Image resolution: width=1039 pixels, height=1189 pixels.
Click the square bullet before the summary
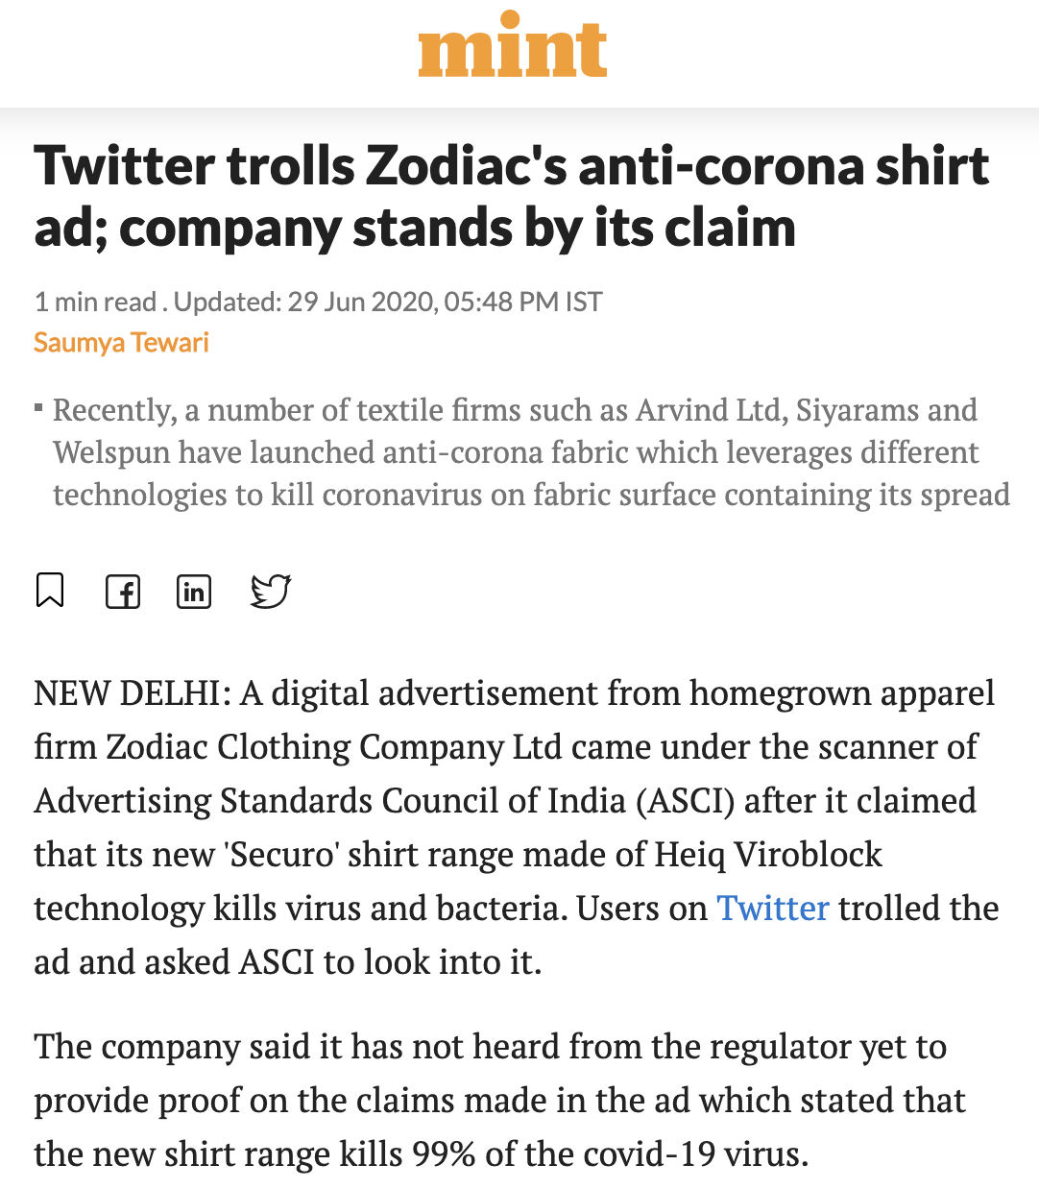(x=38, y=409)
